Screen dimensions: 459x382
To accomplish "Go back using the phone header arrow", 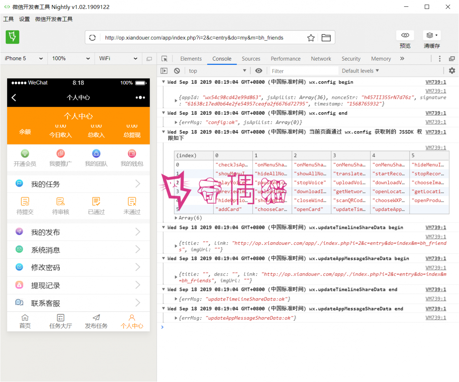I will pos(14,97).
